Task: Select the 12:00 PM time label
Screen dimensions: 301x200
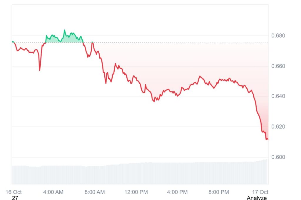Action: coord(136,192)
